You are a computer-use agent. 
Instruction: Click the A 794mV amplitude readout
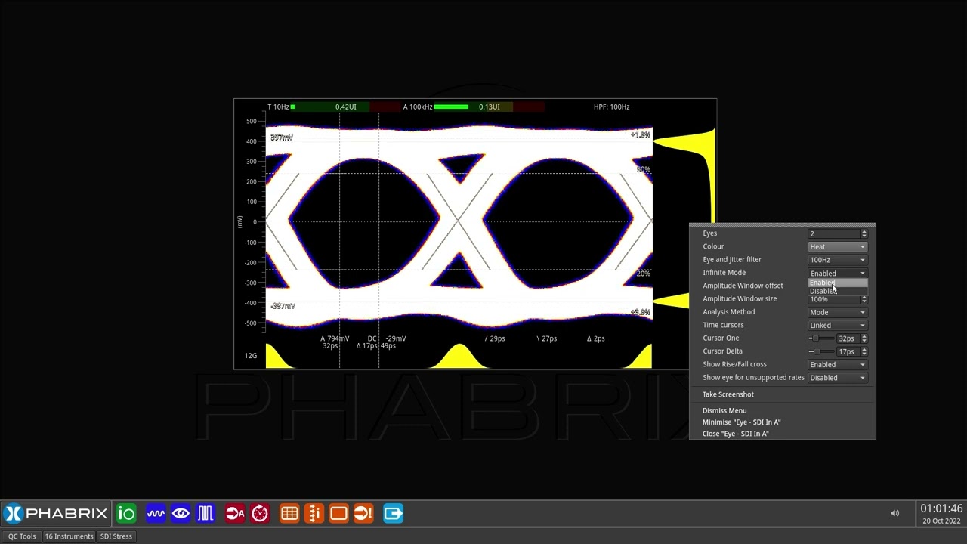pyautogui.click(x=335, y=338)
